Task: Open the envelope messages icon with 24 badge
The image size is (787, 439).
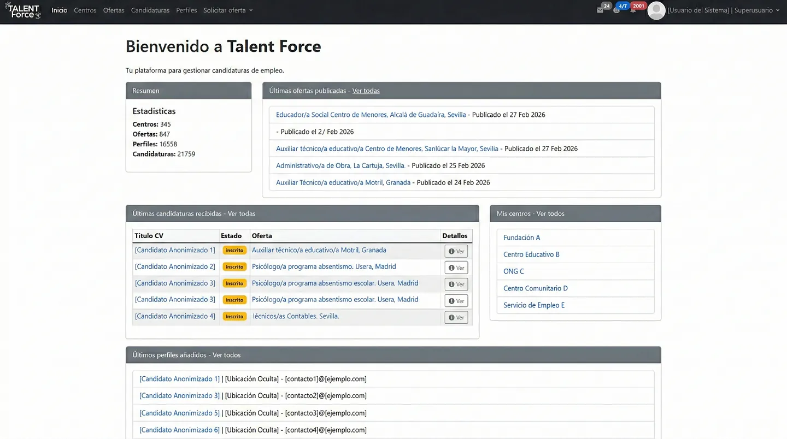Action: 600,10
